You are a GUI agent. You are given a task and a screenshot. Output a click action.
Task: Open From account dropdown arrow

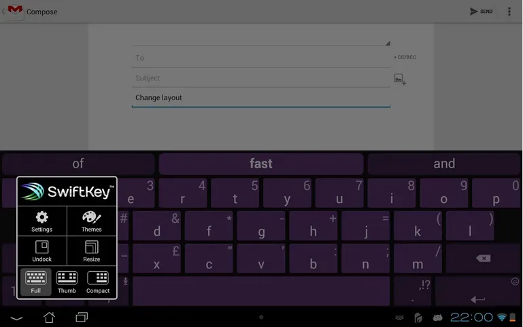click(388, 43)
